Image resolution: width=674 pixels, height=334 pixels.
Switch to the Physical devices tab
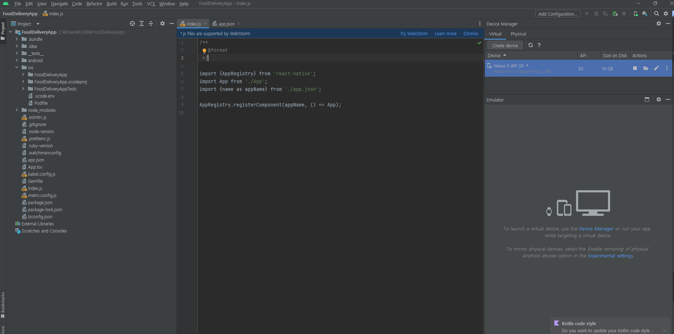(518, 34)
